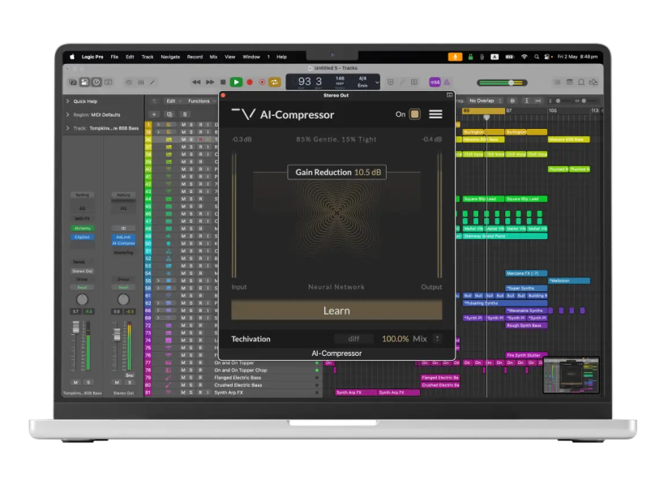This screenshot has width=664, height=497.
Task: Record-enable the Crushed Electric Bass track
Action: [x=200, y=385]
